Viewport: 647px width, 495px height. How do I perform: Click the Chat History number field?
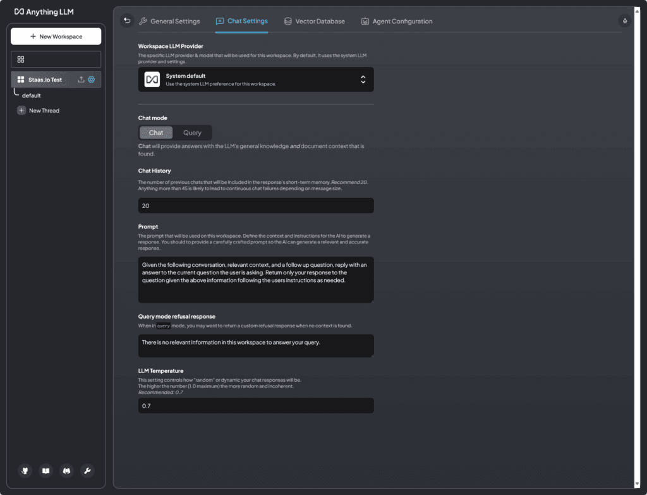pyautogui.click(x=256, y=205)
